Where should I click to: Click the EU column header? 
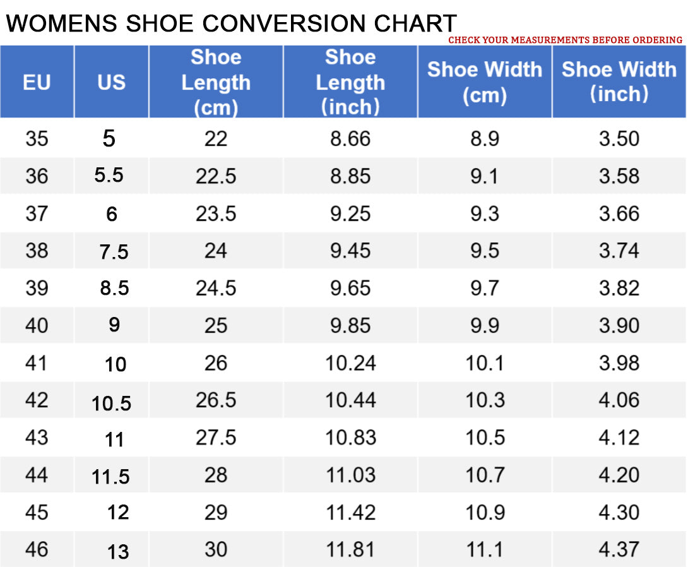coord(37,82)
